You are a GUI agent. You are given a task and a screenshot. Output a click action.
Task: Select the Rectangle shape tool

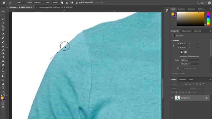(x=3, y=80)
